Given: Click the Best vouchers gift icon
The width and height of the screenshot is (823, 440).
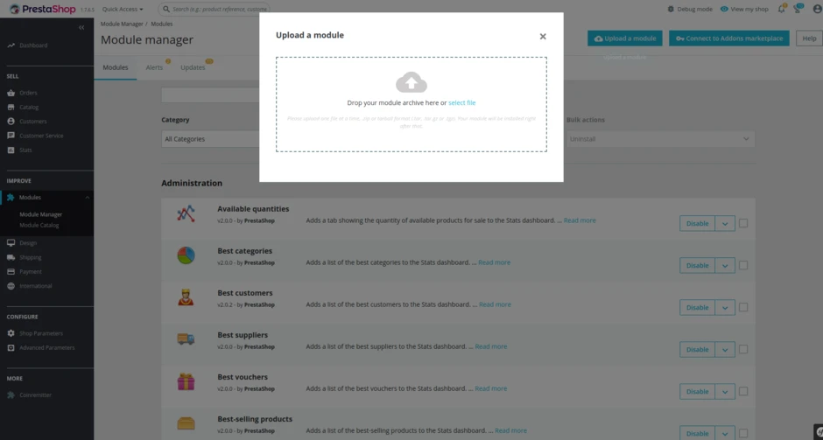Looking at the screenshot, I should coord(186,381).
